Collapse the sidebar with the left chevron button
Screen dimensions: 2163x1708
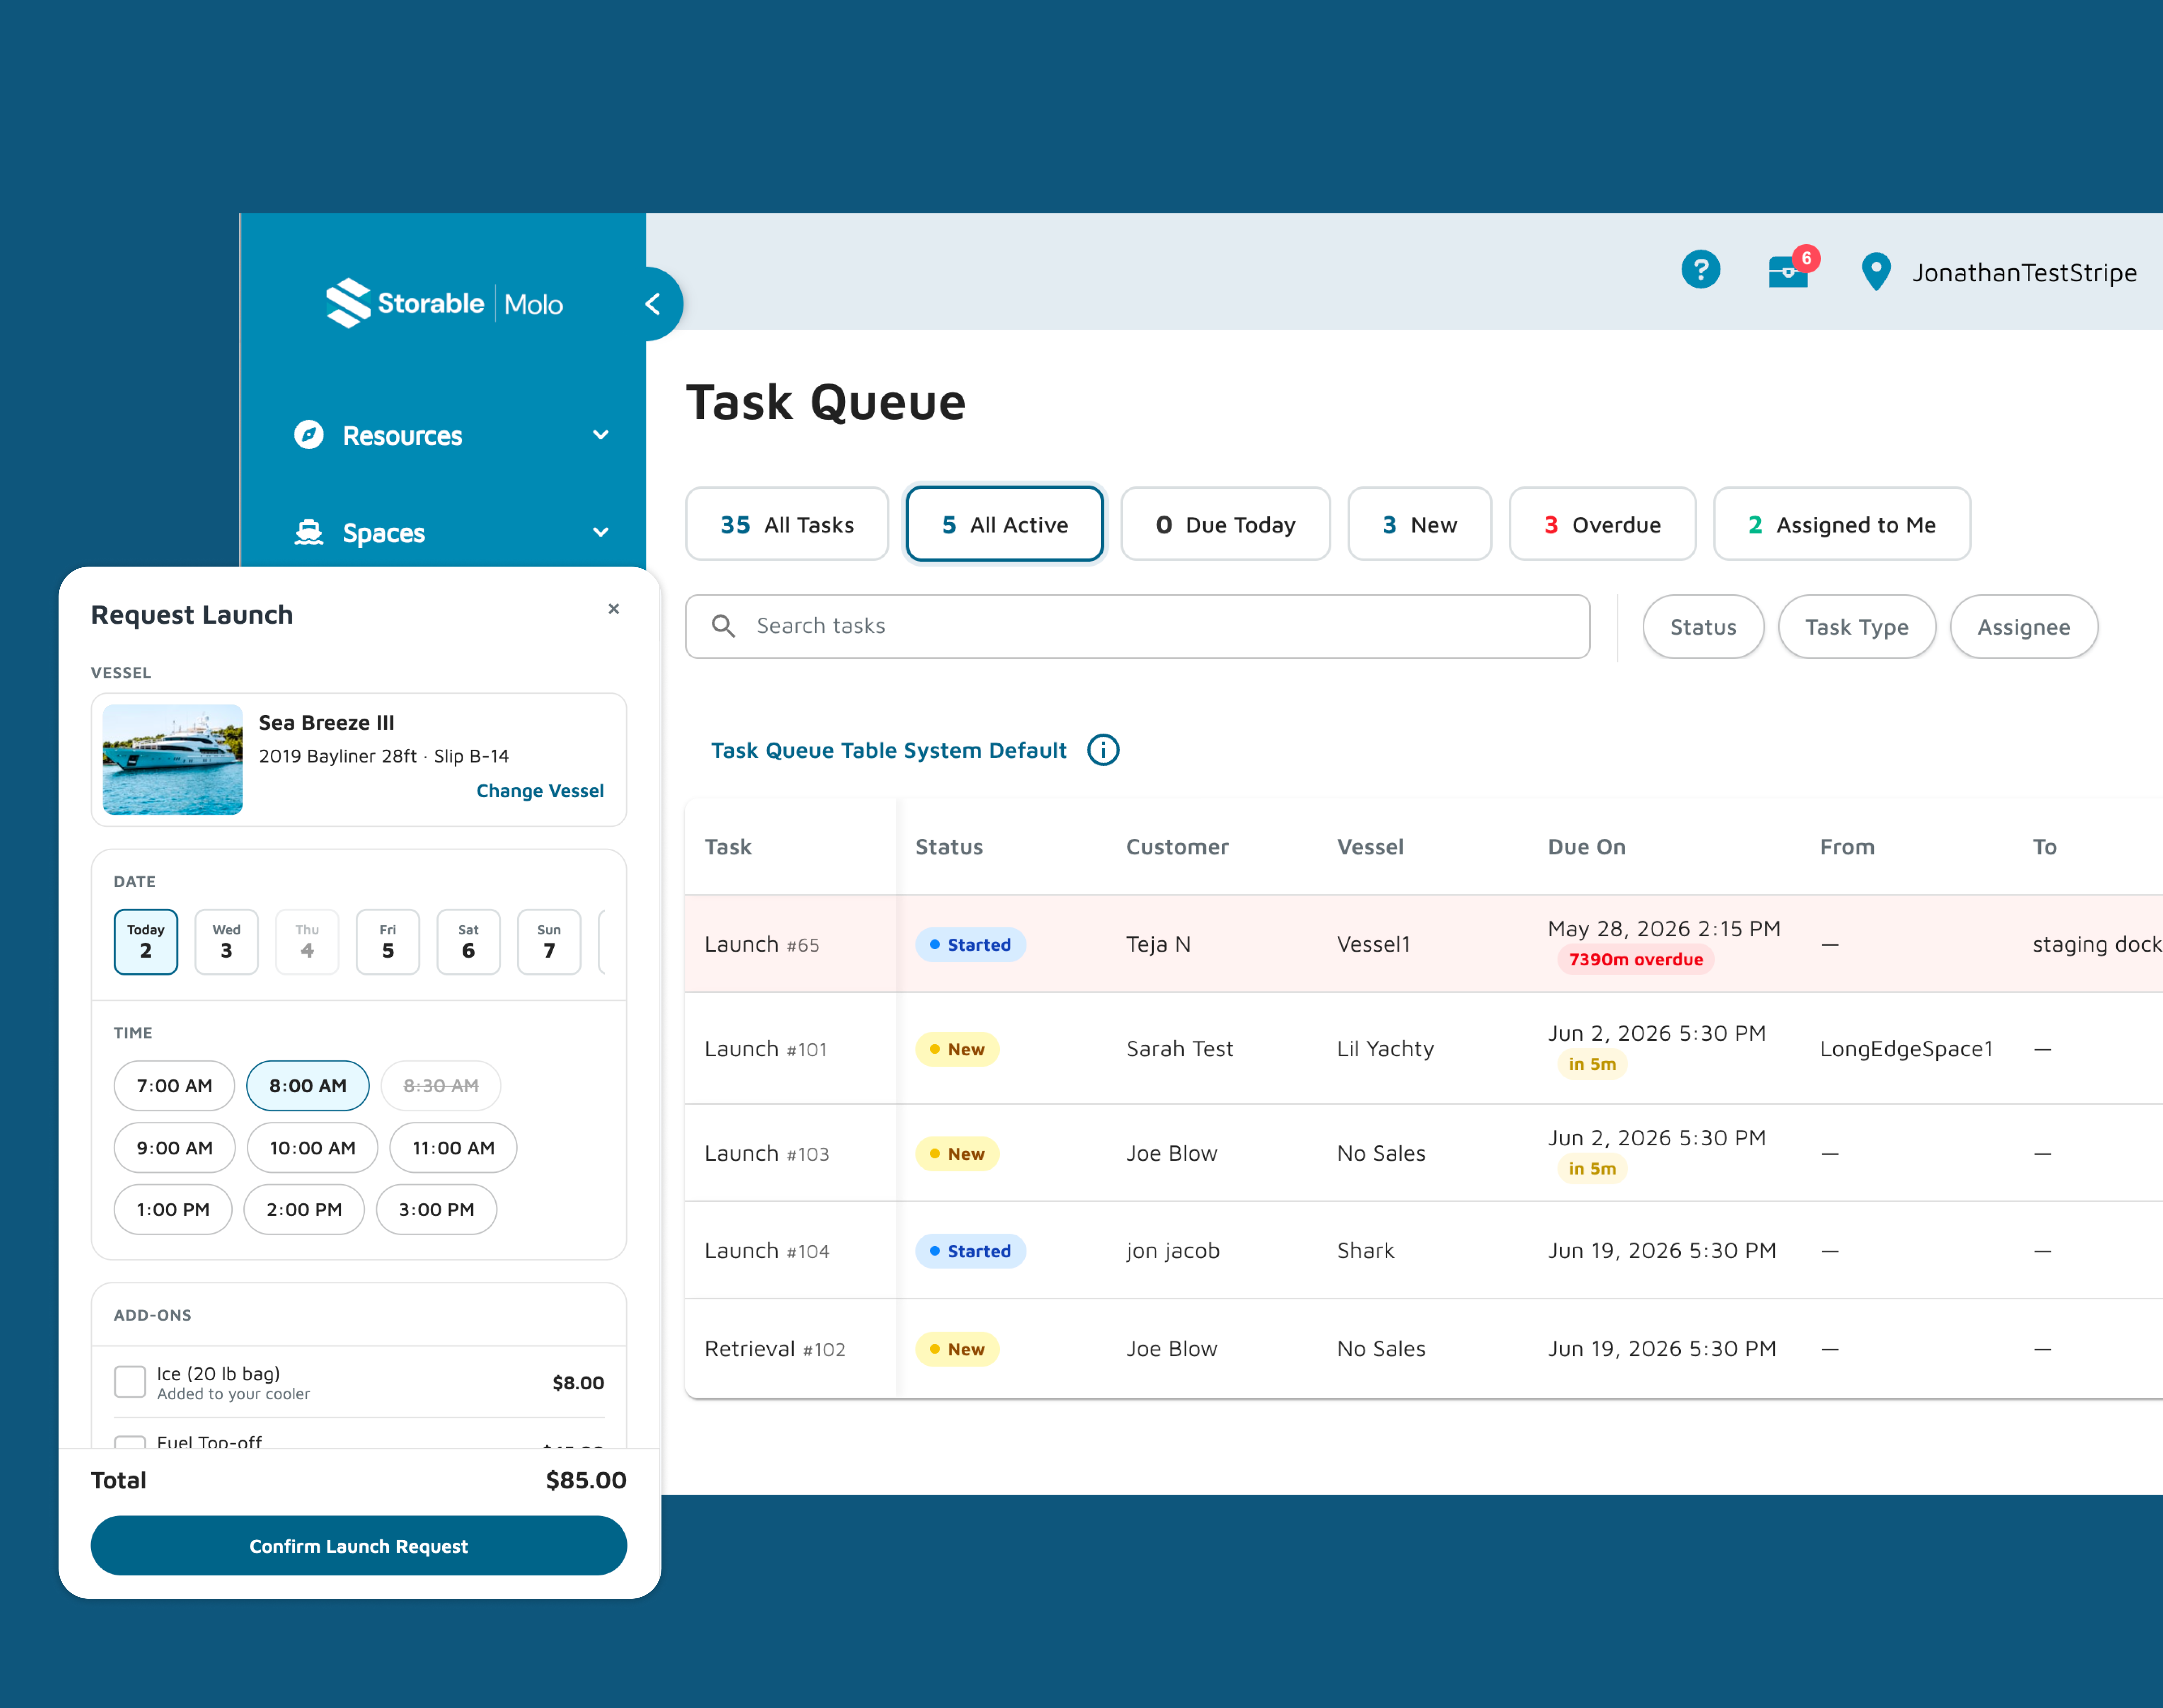(x=653, y=304)
